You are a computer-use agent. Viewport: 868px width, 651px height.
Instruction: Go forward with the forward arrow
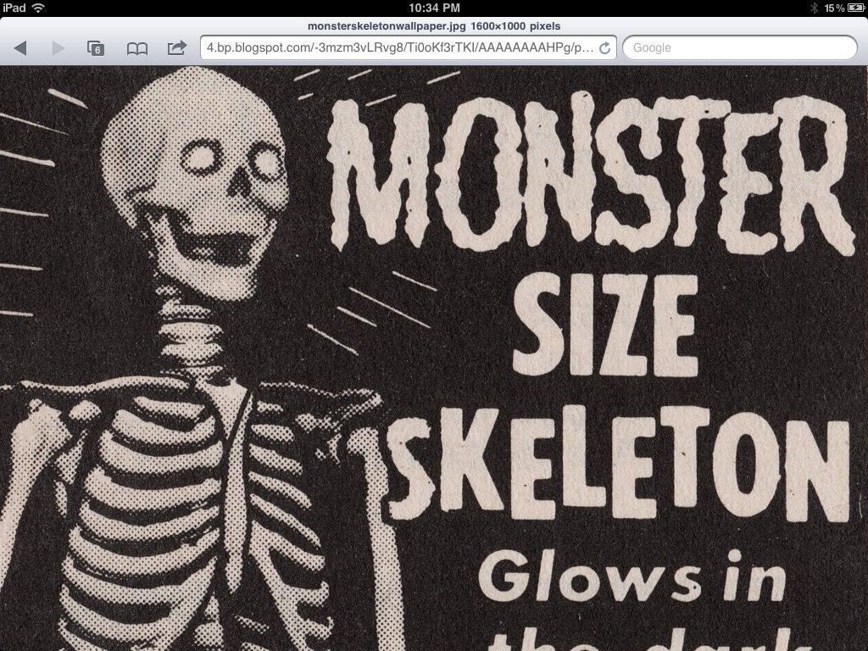(58, 48)
